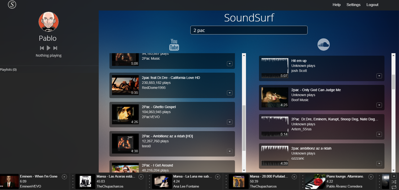Open dropdown for Ambitionz az a ridah [HD]

230,151
